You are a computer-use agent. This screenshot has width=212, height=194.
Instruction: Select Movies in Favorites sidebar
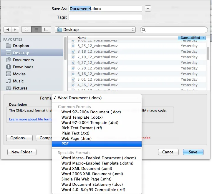[x=32, y=74]
